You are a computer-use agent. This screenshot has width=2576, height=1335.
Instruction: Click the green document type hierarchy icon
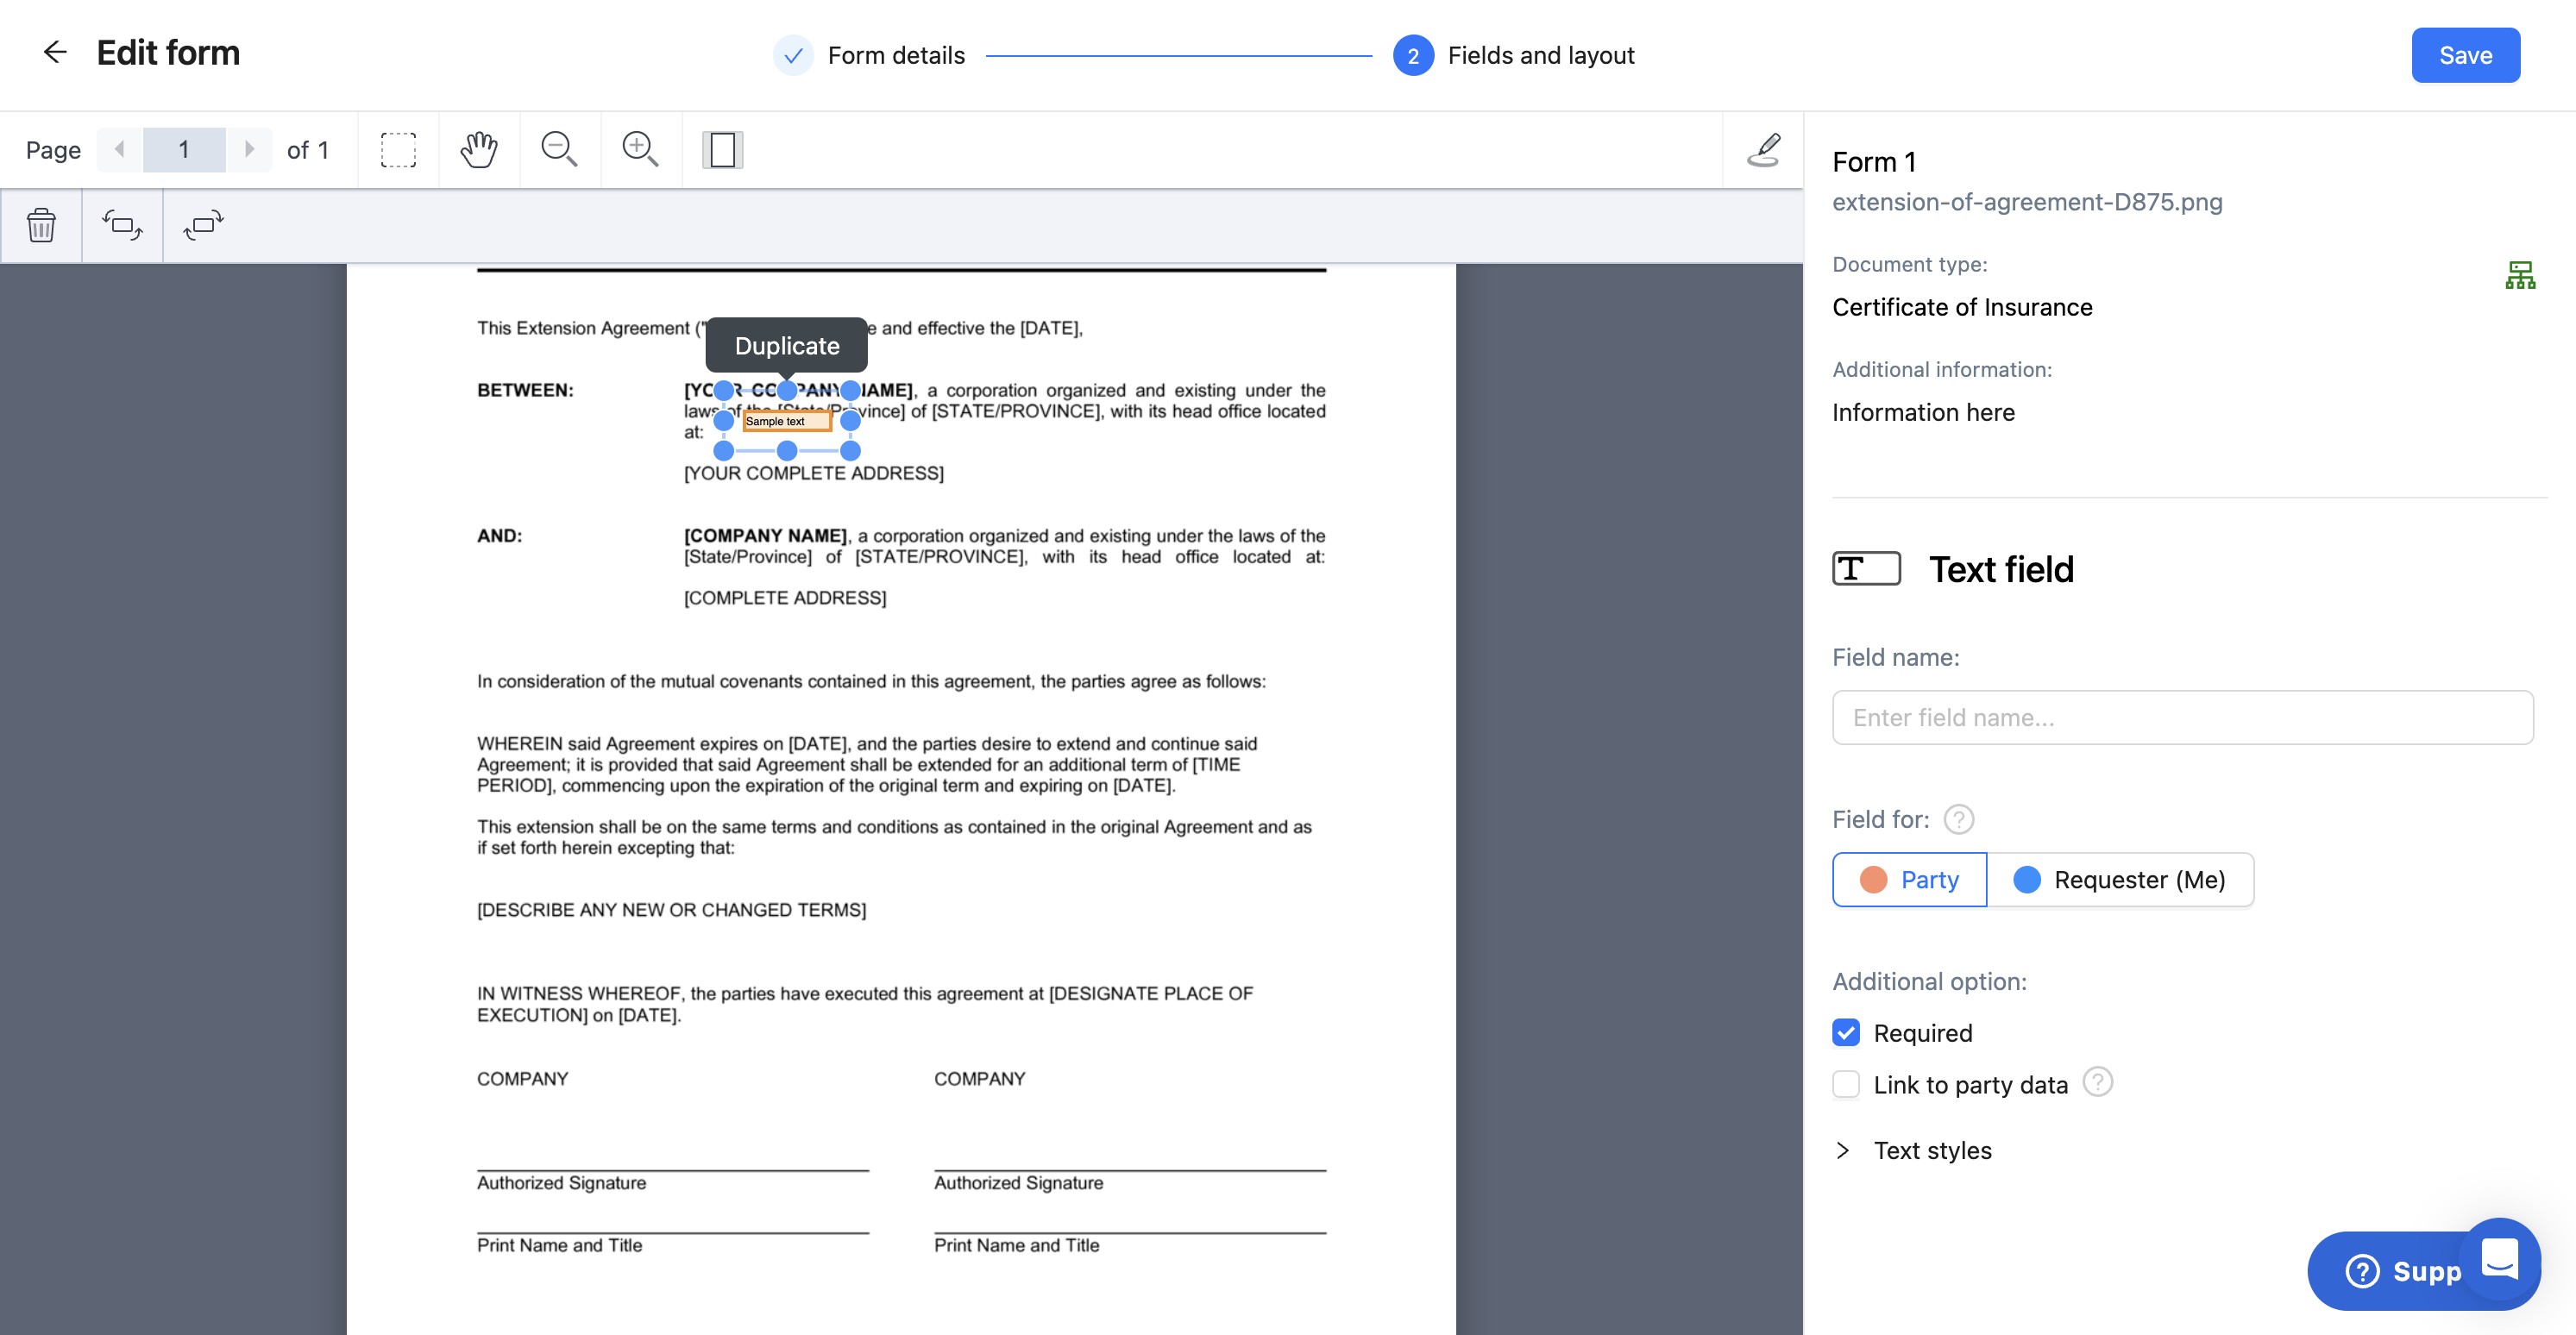point(2519,275)
